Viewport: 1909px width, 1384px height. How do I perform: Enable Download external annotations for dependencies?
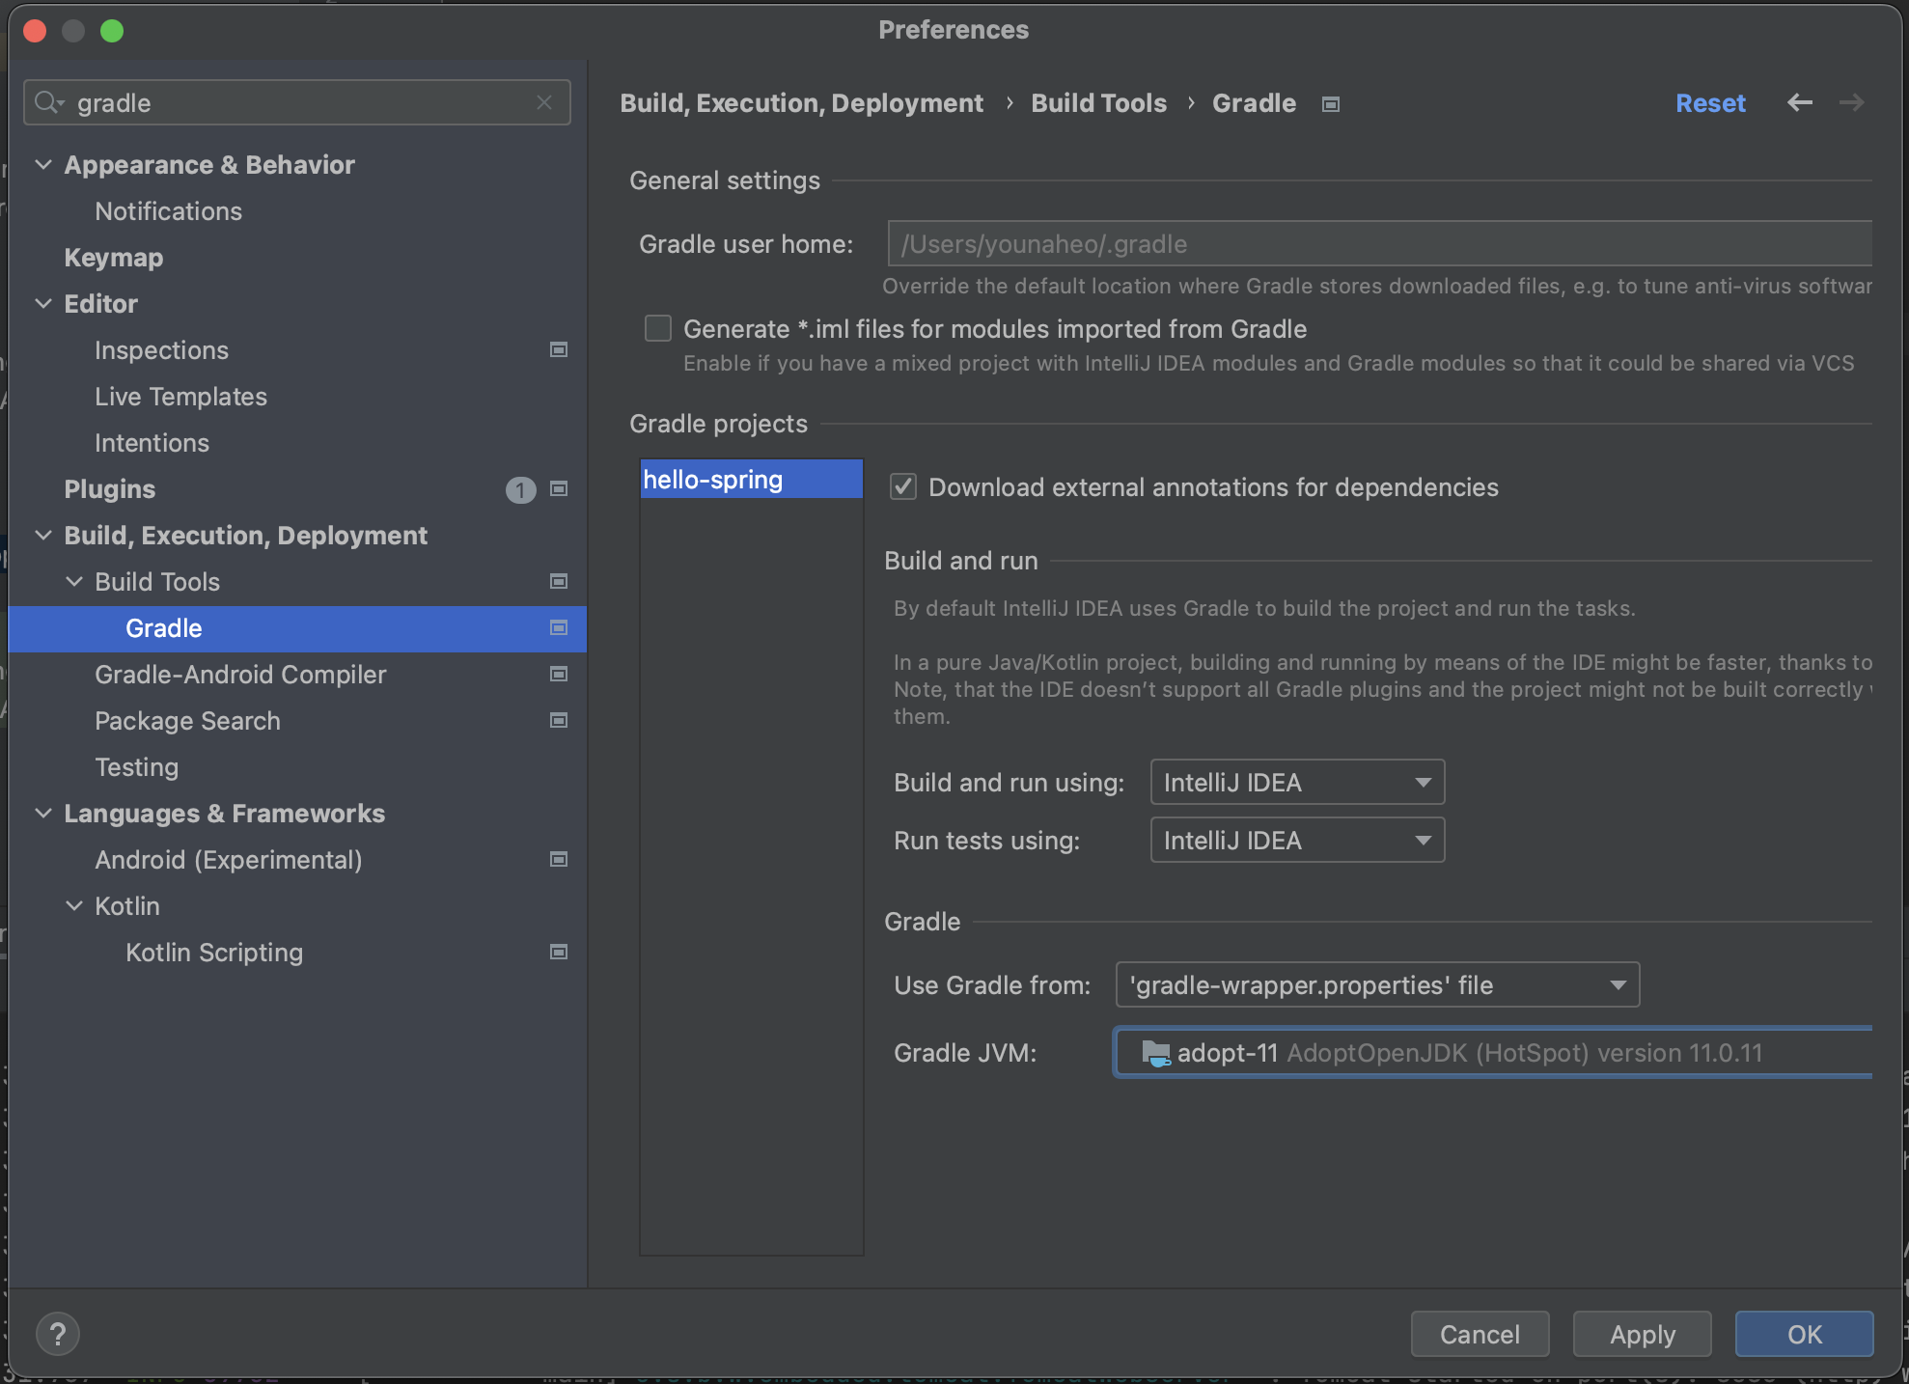click(x=904, y=486)
